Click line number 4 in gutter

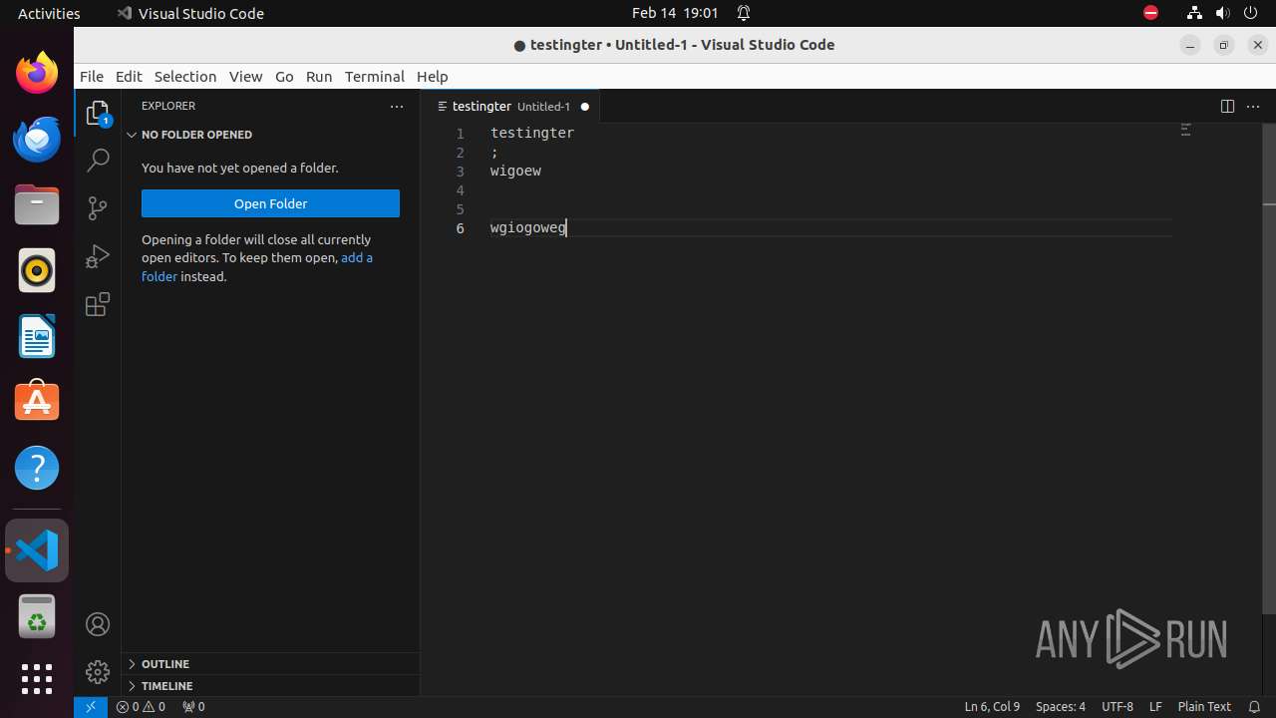[x=461, y=189]
